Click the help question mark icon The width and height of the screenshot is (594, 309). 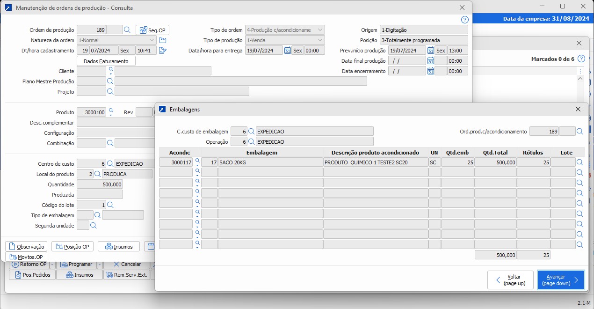click(x=464, y=20)
